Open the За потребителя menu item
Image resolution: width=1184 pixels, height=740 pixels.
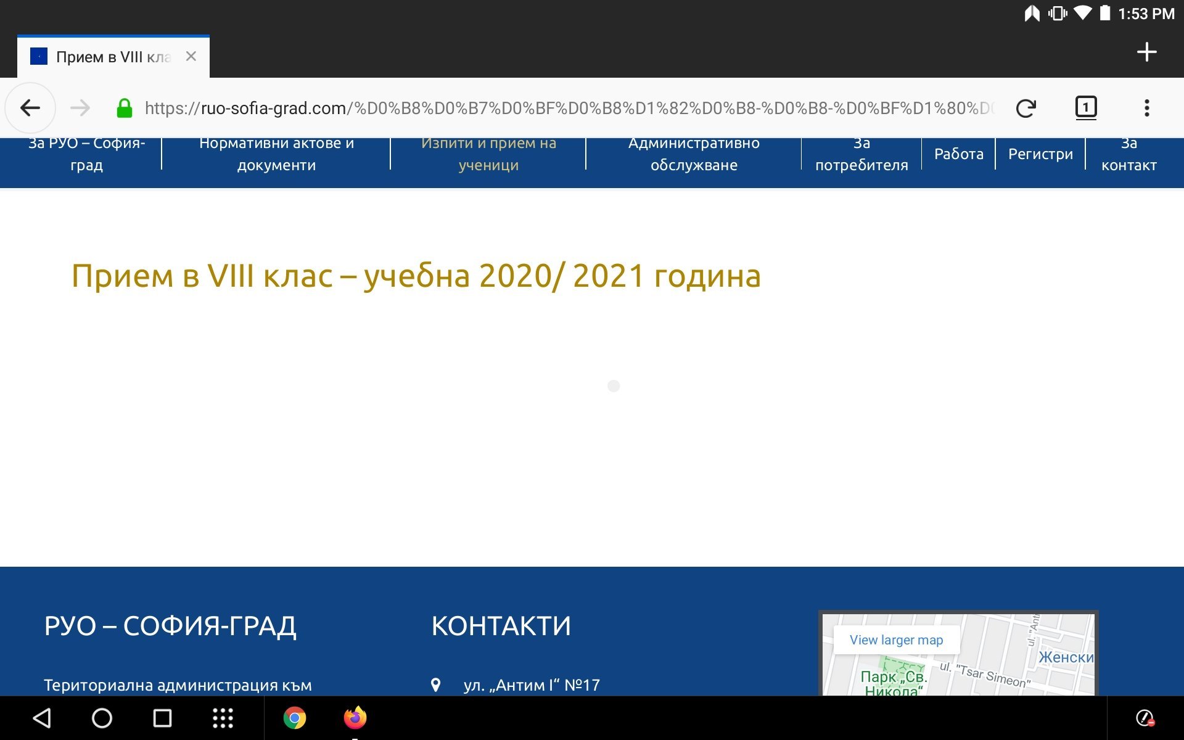[x=861, y=154]
